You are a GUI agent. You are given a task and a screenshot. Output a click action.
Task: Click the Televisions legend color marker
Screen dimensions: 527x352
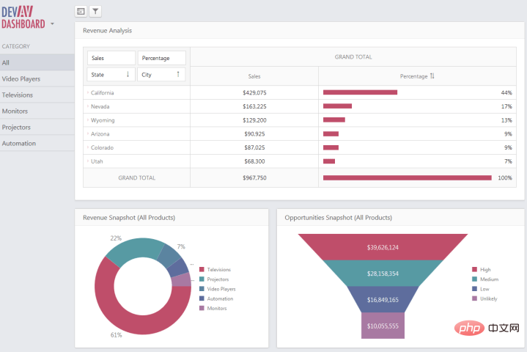tap(202, 269)
